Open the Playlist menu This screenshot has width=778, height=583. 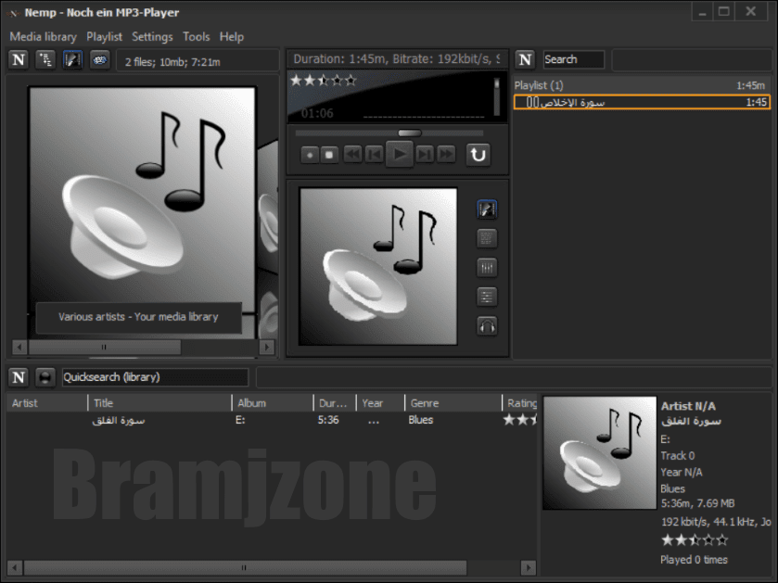104,37
